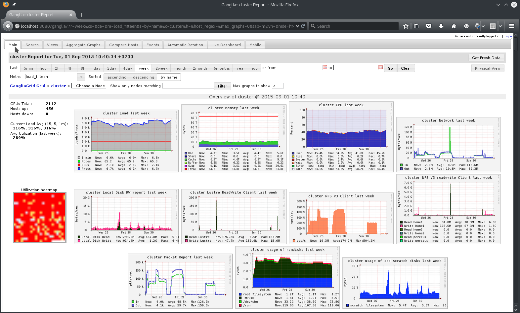Open the cluster Memory last week graph

(234, 138)
